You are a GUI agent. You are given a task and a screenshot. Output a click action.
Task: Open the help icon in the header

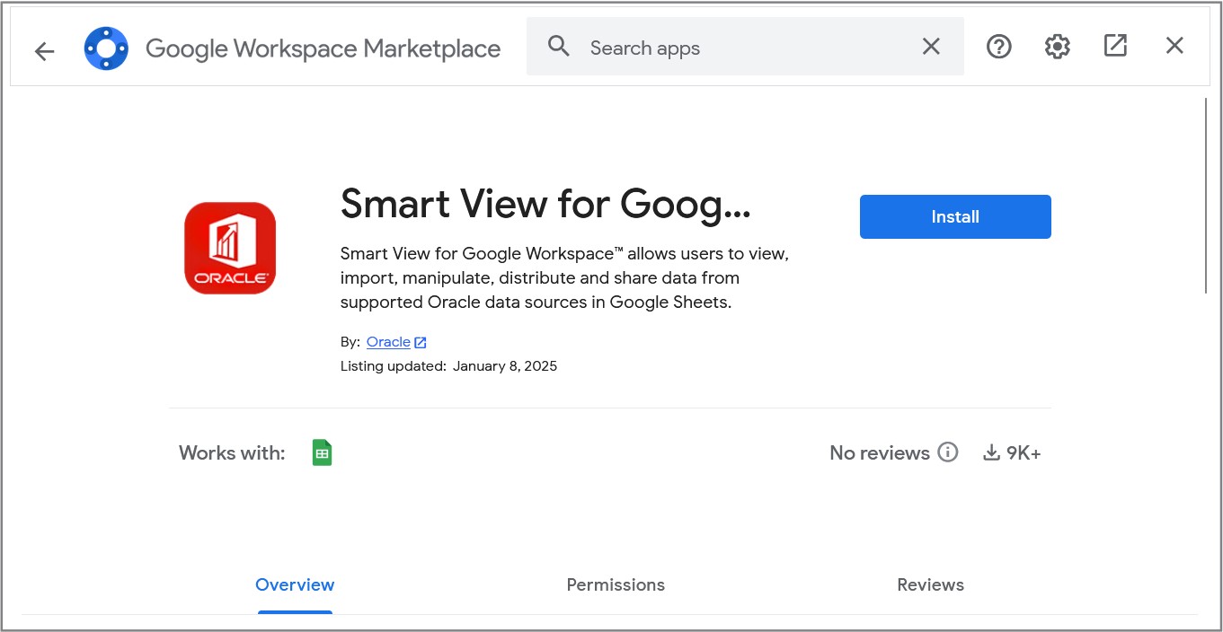point(998,46)
